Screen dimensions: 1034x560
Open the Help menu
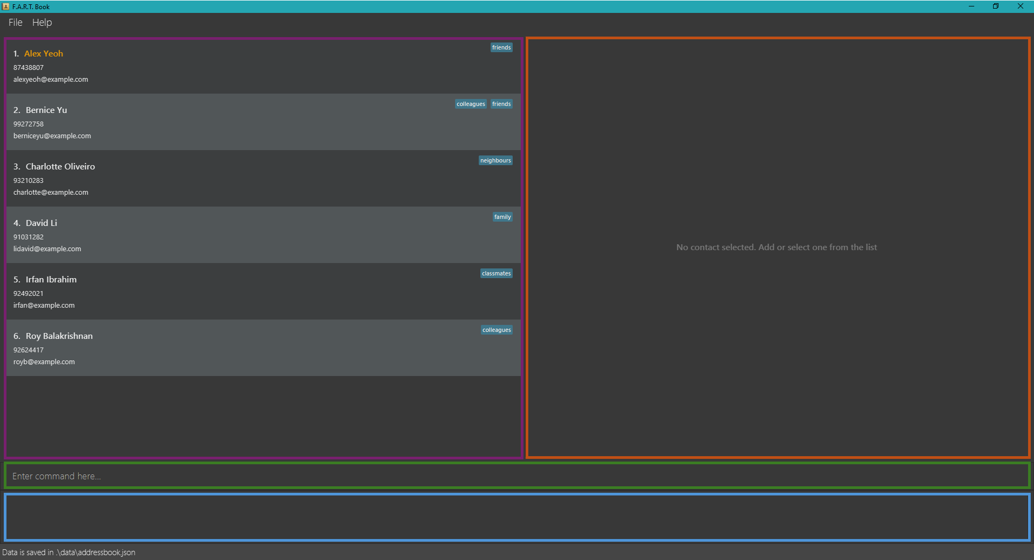[x=42, y=23]
